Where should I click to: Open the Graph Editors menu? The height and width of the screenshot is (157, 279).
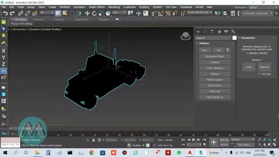pyautogui.click(x=97, y=7)
